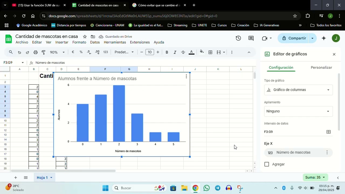Open the Extensiones menu
Image resolution: width=345 pixels, height=194 pixels.
point(140,42)
